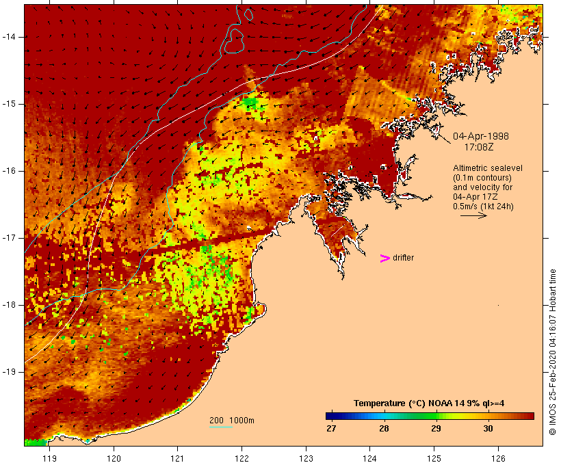Screen dimensions: 561x465
Task: Click the longitude axis label '122'
Action: [x=242, y=458]
